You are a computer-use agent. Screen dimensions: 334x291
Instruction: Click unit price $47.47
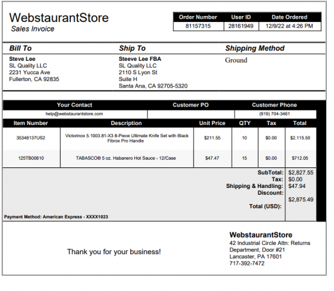click(212, 158)
